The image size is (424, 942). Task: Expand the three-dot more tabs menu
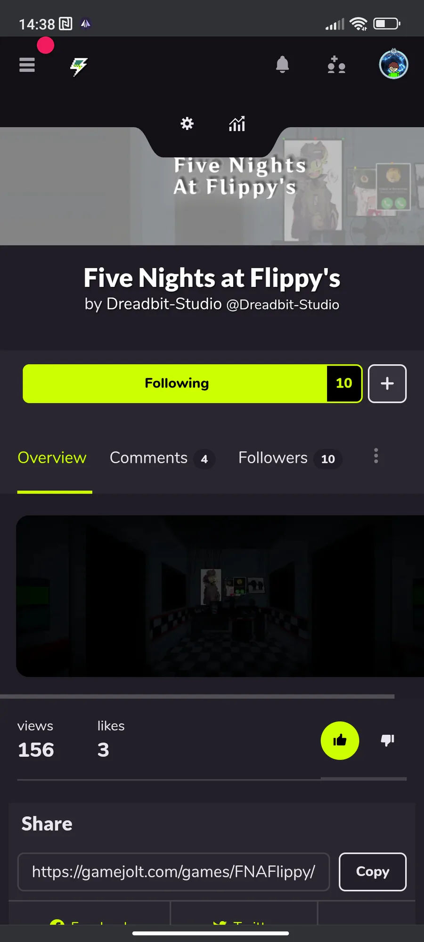click(376, 456)
